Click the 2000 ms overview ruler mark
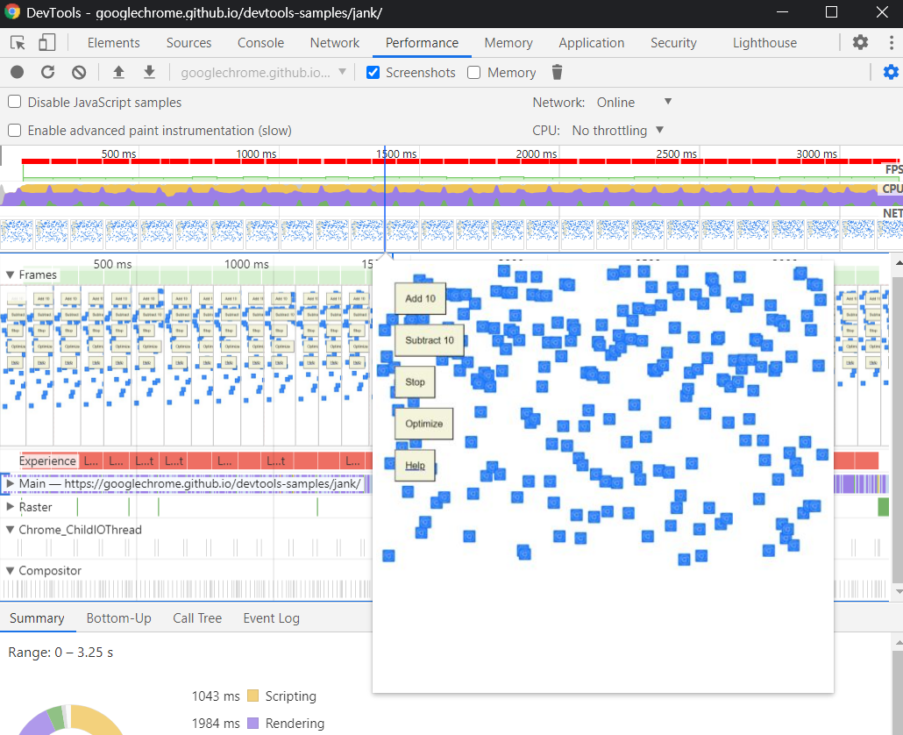 [537, 153]
